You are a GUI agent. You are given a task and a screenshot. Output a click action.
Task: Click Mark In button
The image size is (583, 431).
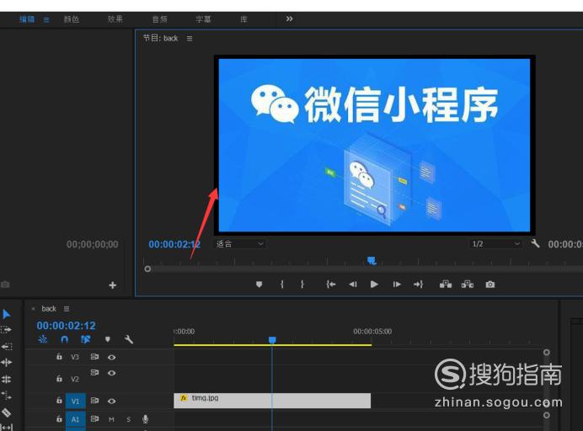[282, 285]
